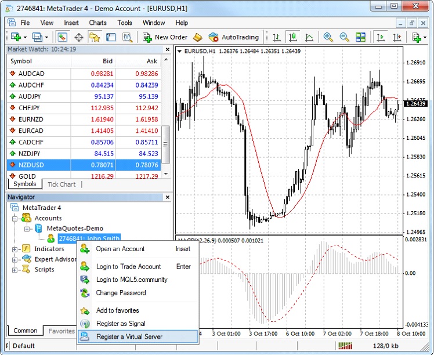Enable candlestick chart mode icon
The image size is (434, 355).
pos(293,37)
